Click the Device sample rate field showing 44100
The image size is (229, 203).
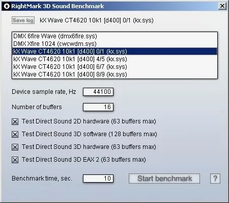point(98,92)
